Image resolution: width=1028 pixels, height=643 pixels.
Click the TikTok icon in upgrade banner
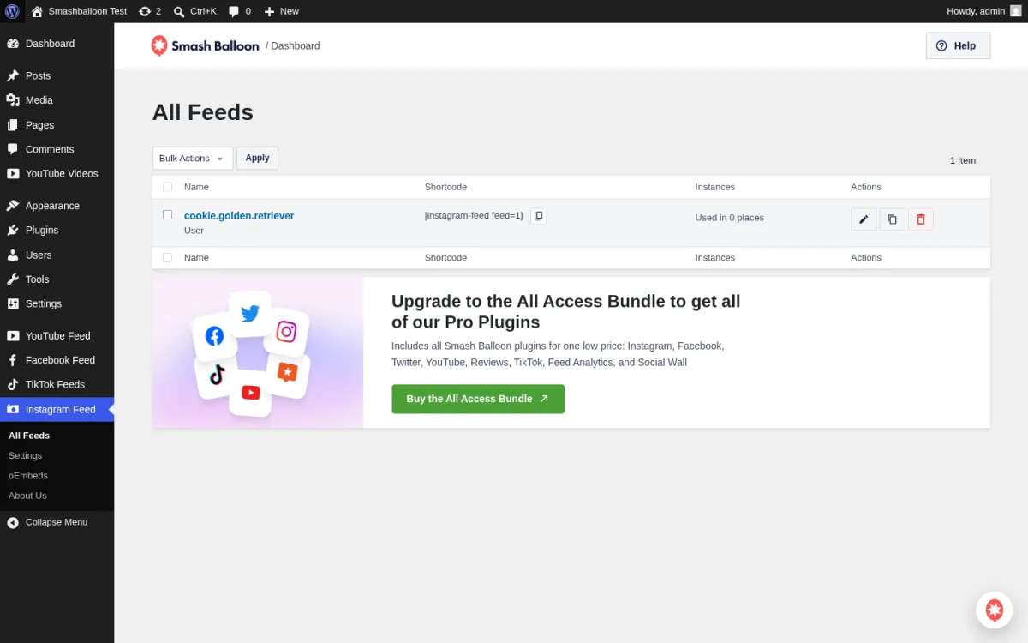coord(217,376)
